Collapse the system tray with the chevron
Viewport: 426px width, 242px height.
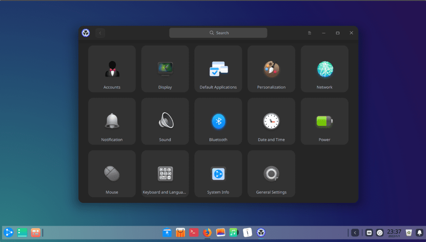click(x=355, y=233)
